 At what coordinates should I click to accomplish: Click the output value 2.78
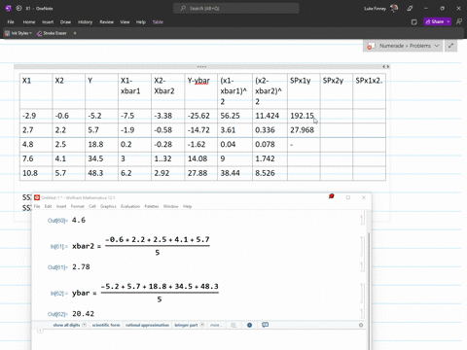point(81,267)
